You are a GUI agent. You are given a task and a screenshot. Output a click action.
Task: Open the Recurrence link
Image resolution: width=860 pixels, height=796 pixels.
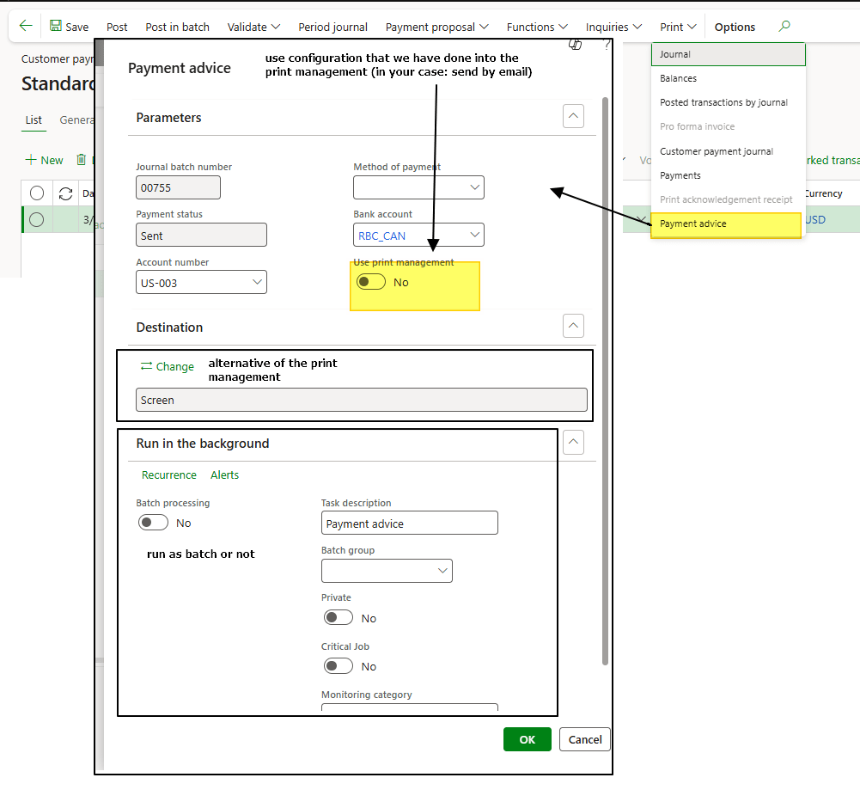pos(169,475)
